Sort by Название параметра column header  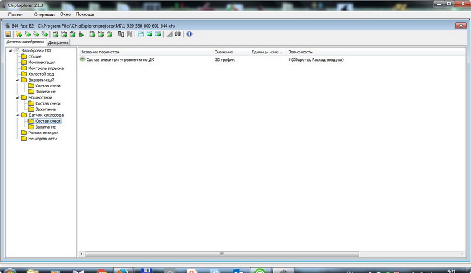pos(100,52)
